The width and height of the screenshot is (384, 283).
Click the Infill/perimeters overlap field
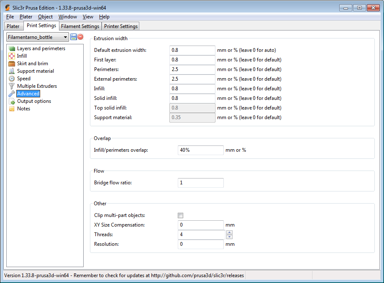pyautogui.click(x=200, y=150)
